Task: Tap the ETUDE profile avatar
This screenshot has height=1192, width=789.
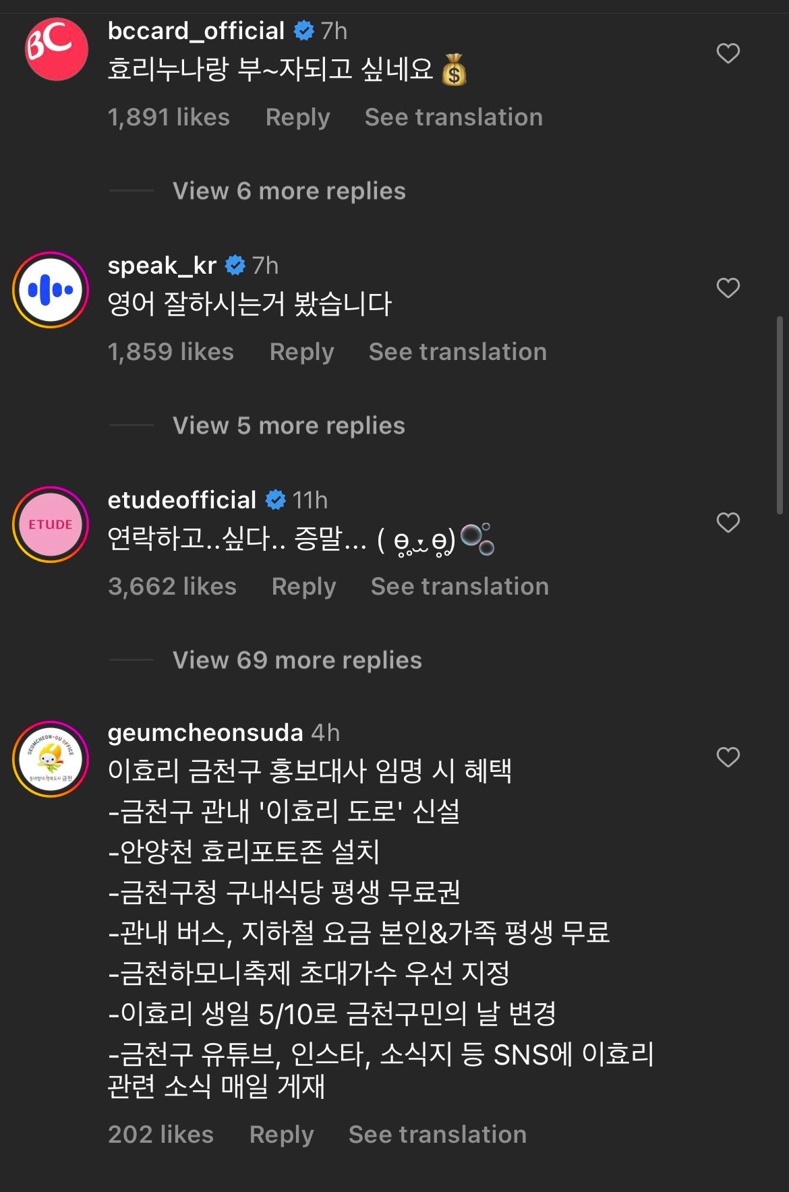Action: [51, 525]
